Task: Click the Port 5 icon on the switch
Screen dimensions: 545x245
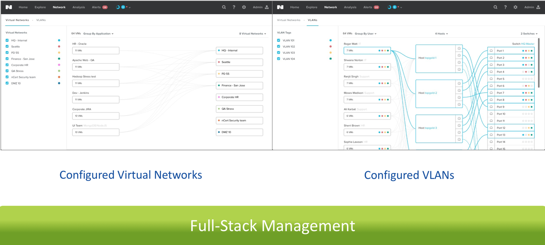Action: pos(491,79)
